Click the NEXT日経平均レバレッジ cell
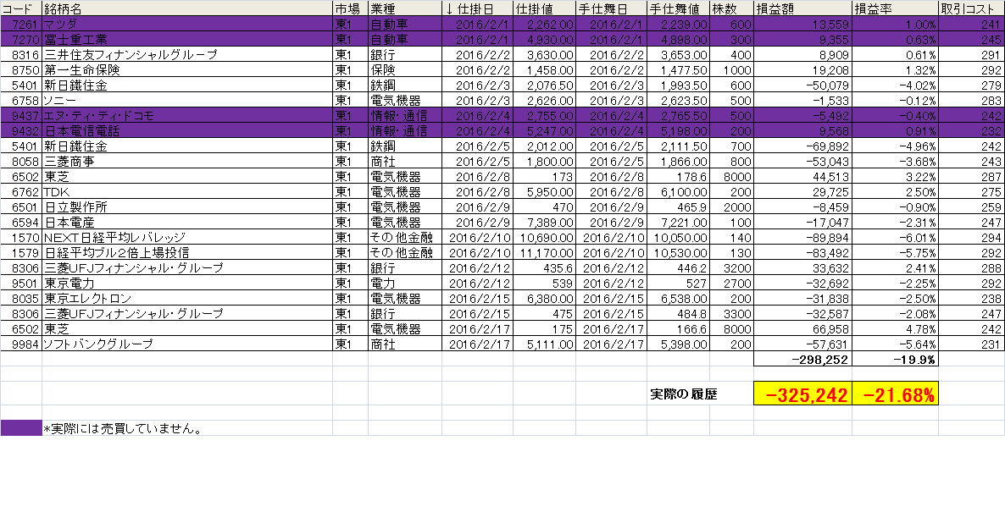Image resolution: width=1005 pixels, height=512 pixels. tap(187, 238)
